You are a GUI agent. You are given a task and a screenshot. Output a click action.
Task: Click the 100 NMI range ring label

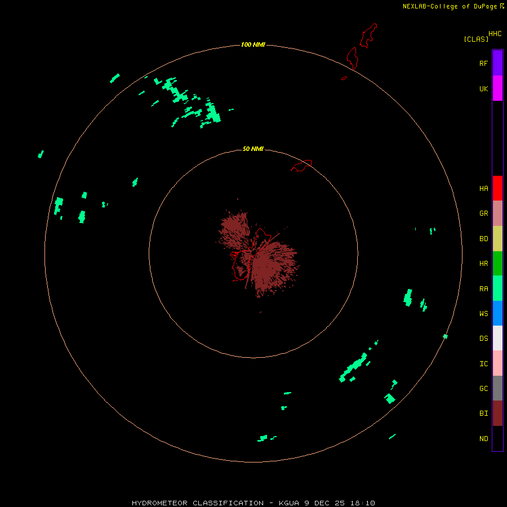click(253, 45)
